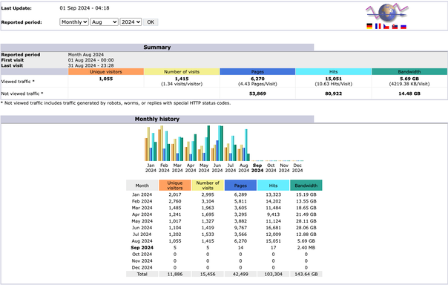This screenshot has height=285, width=448.
Task: Click the Jun 2024 pages value 9,767
Action: [240, 228]
